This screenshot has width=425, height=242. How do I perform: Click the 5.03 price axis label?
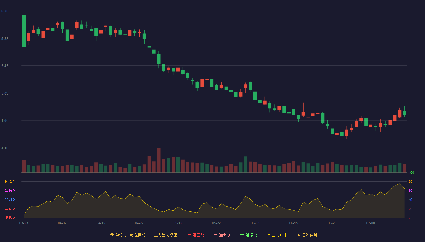tap(5, 93)
